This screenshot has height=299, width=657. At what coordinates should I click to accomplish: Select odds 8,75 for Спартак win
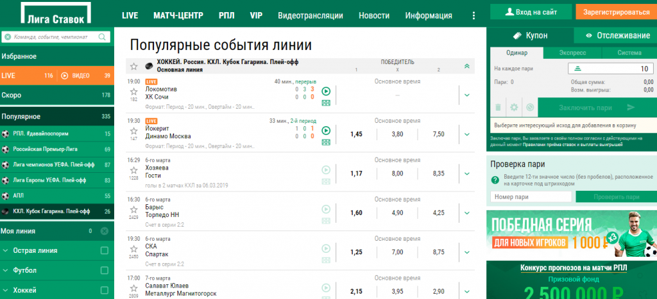pos(439,252)
